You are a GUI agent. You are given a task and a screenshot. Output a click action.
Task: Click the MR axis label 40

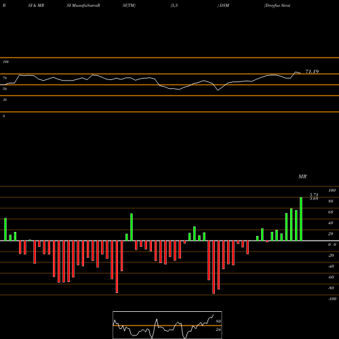point(331,223)
